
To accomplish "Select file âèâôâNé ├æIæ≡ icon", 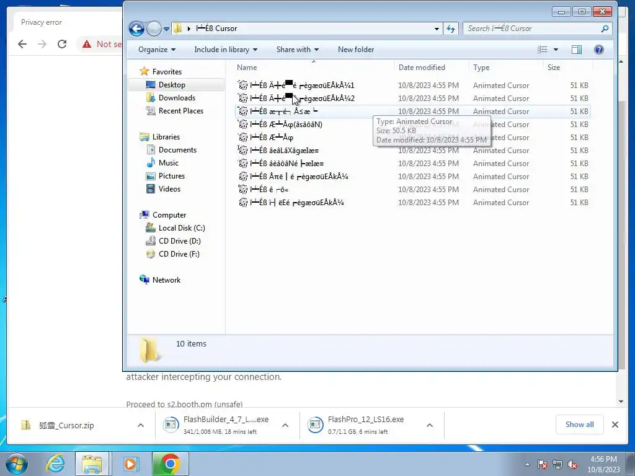I will (x=242, y=163).
